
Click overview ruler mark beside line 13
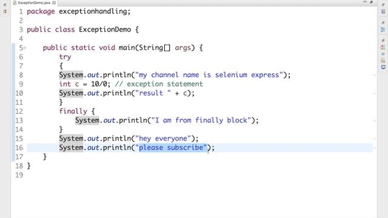point(375,121)
